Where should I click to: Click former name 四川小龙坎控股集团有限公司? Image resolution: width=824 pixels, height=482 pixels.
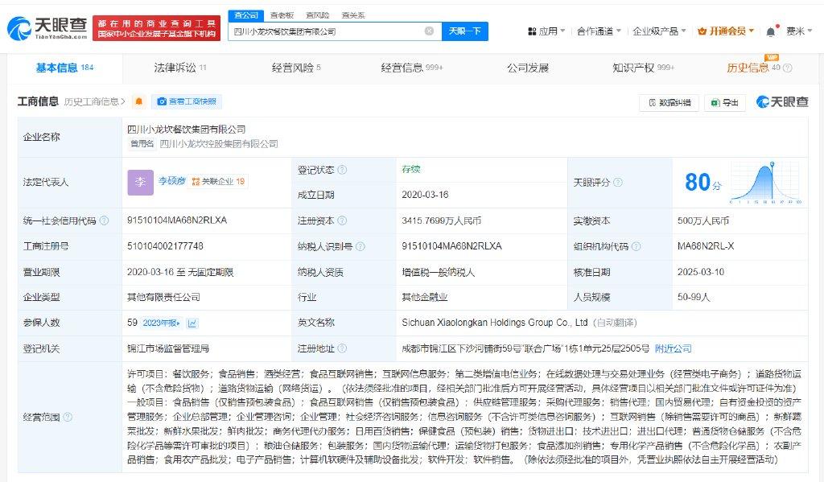click(219, 144)
